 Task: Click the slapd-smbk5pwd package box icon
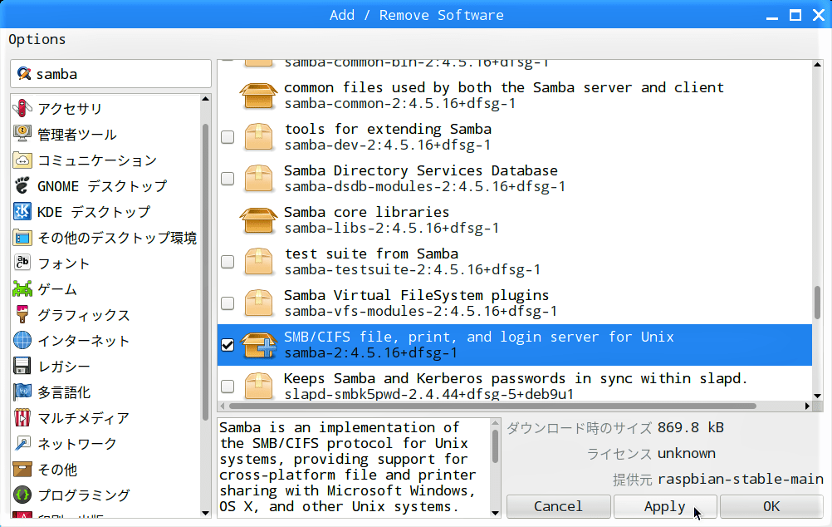[x=258, y=387]
